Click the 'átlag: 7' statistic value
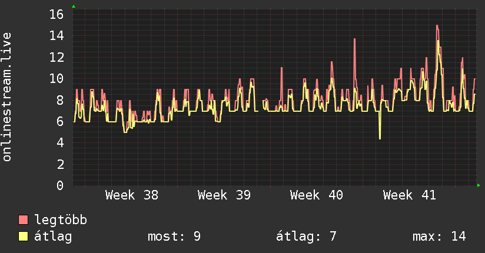485x253 pixels. click(306, 237)
